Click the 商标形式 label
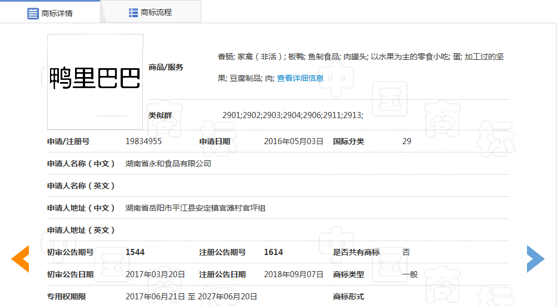 click(x=349, y=297)
